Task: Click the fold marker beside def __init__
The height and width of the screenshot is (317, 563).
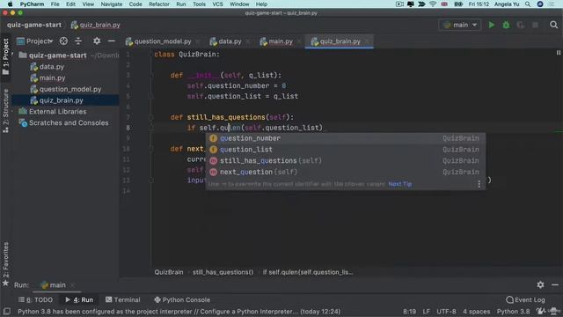Action: pyautogui.click(x=151, y=75)
